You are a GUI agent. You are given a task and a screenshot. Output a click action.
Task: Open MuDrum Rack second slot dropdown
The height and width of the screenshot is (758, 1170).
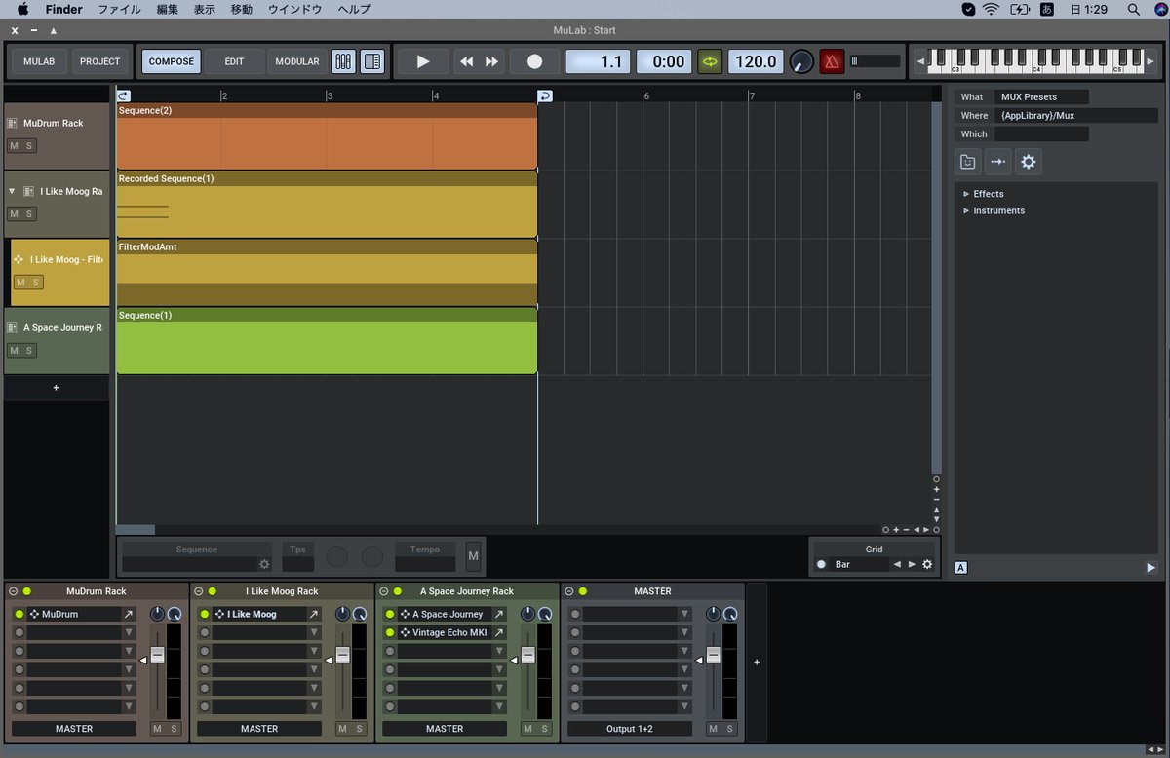click(x=128, y=632)
